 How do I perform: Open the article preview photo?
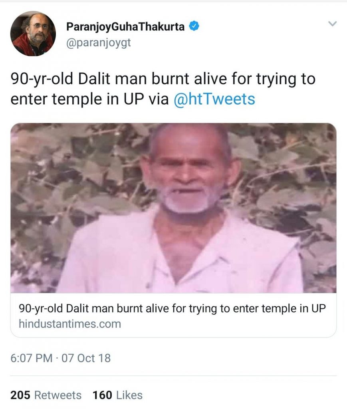point(173,208)
